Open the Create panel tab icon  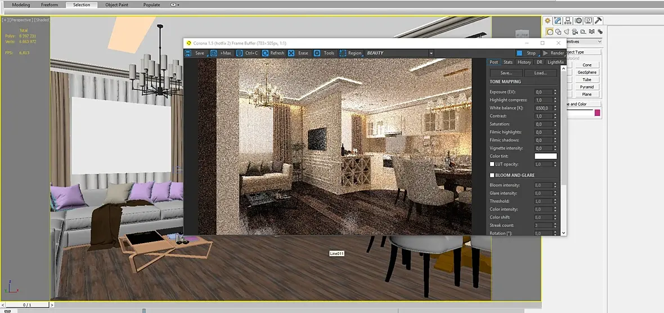point(548,20)
